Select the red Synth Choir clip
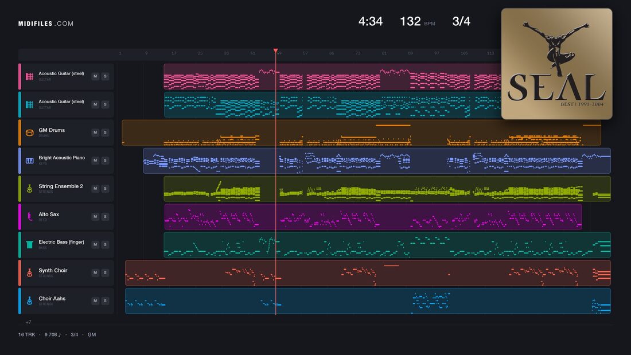Viewport: 631px width, 355px height. (x=368, y=273)
